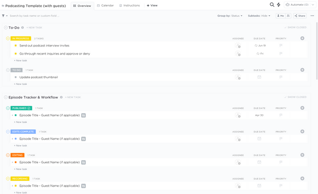The height and width of the screenshot is (194, 318).
Task: Open Automate dropdown arrow
Action: click(313, 5)
